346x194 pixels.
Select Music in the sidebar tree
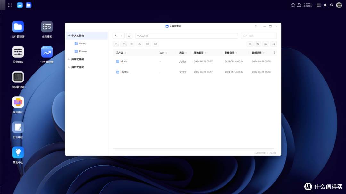pyautogui.click(x=82, y=43)
